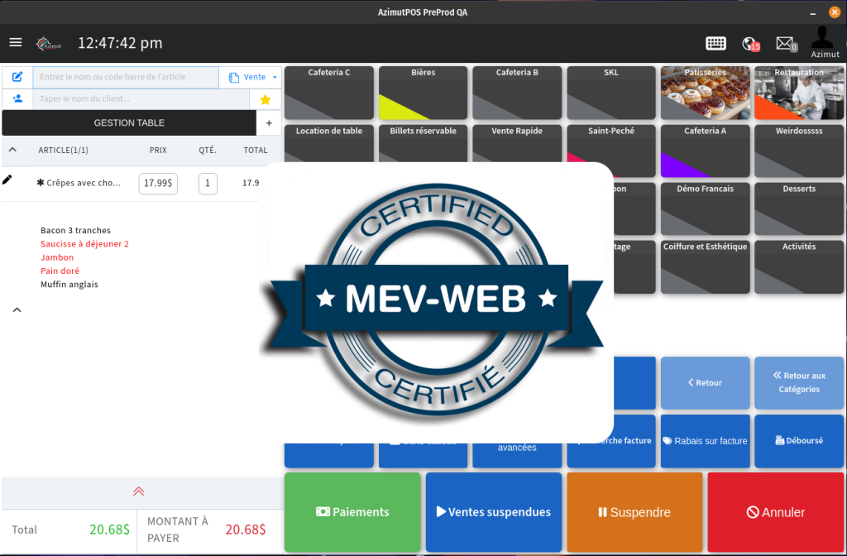Click the article edit note icon
Screen dimensions: 847x556
pyautogui.click(x=17, y=77)
